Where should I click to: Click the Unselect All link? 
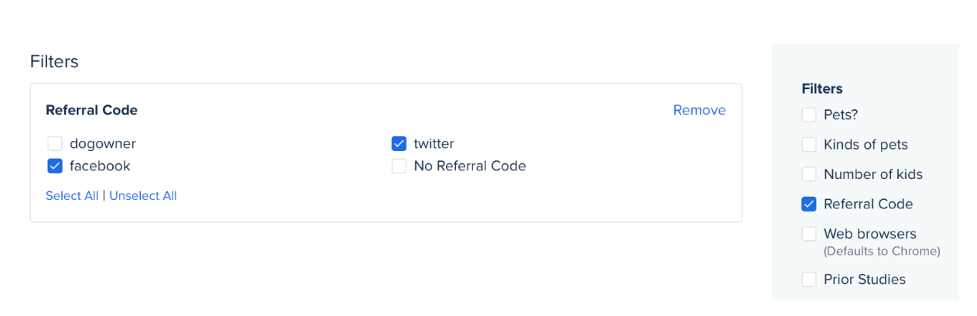coord(143,196)
